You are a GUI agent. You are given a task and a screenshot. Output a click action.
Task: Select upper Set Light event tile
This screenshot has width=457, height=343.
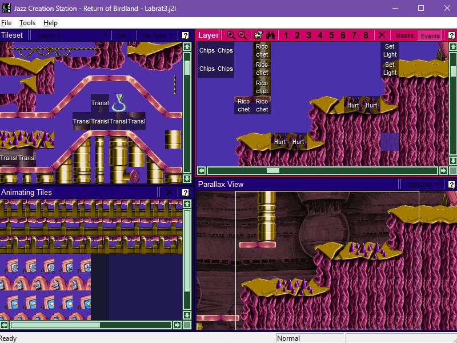tap(390, 50)
